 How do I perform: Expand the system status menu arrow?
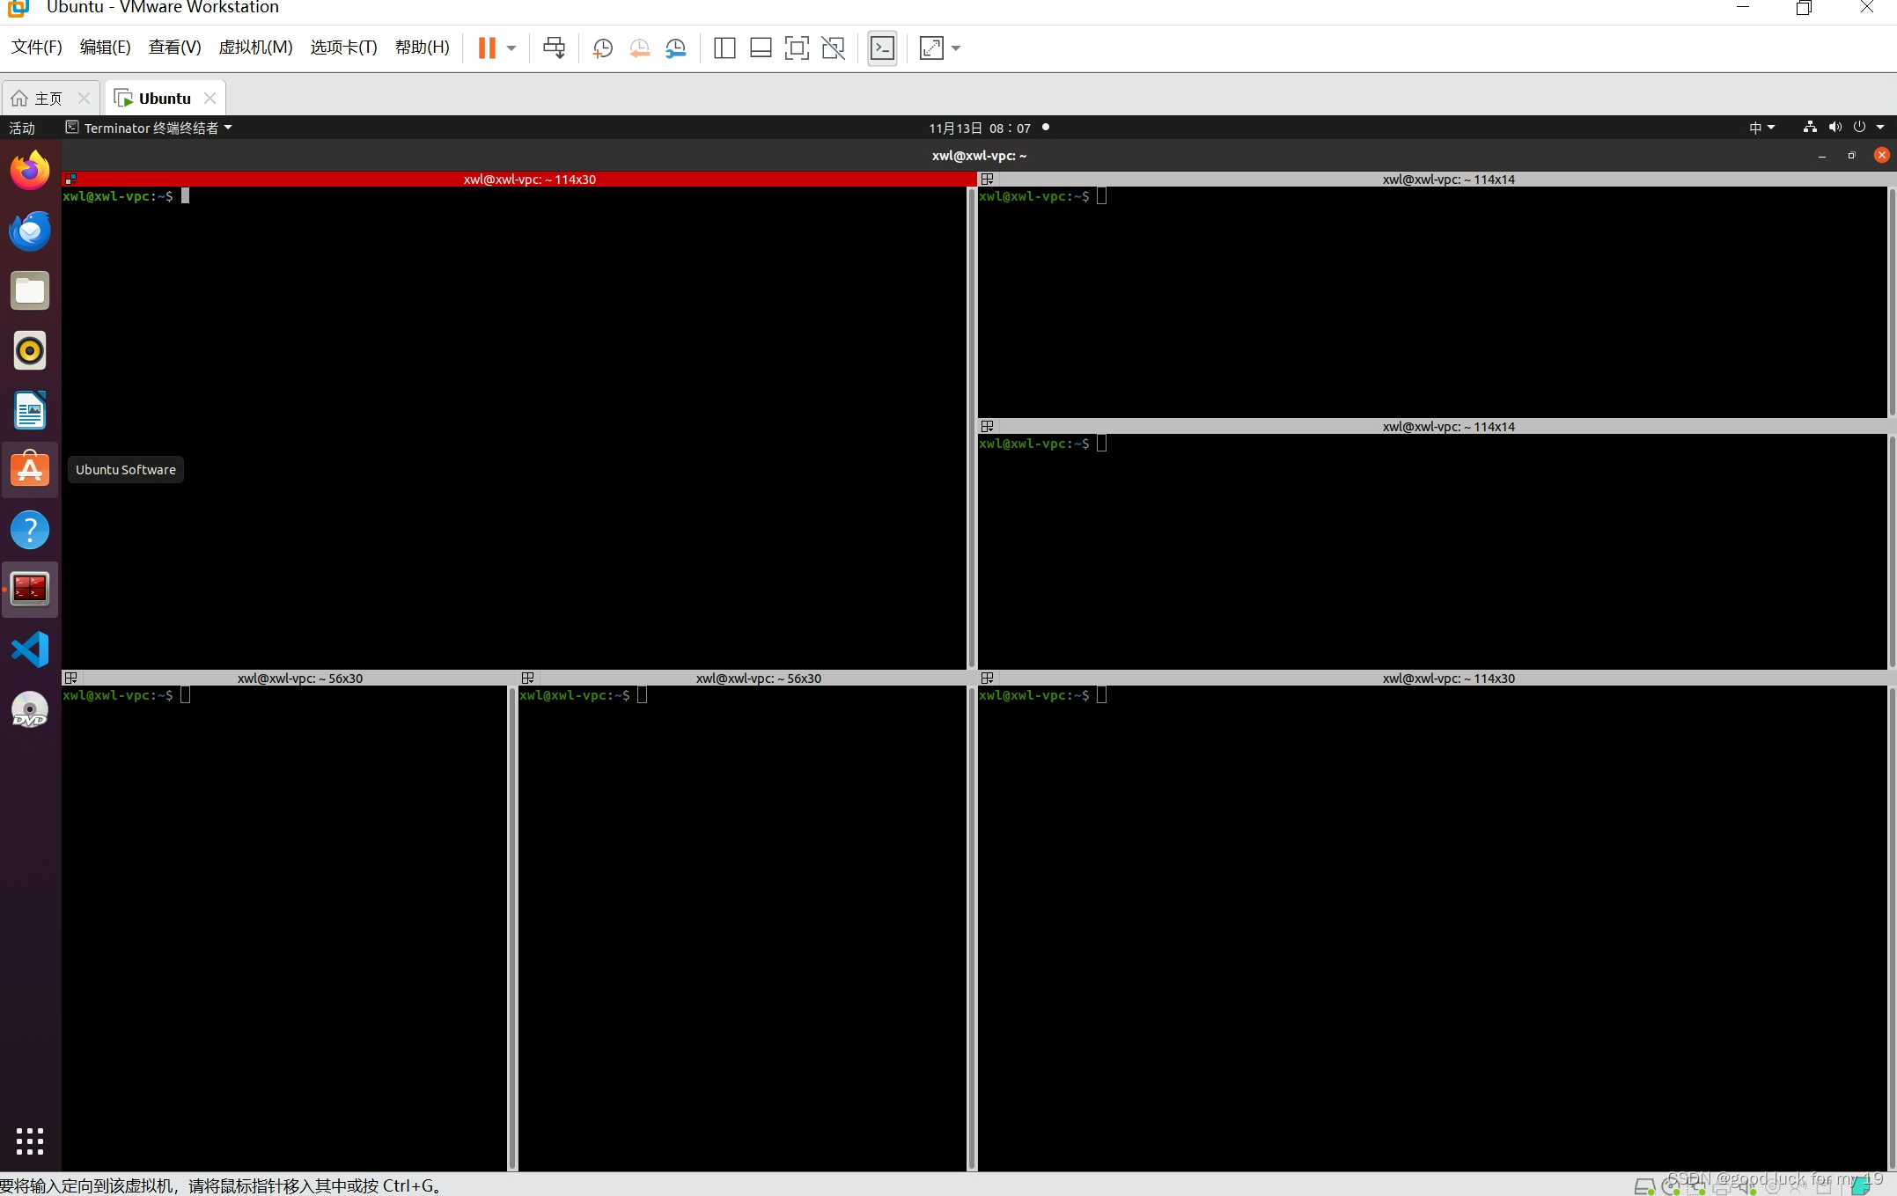click(x=1882, y=128)
